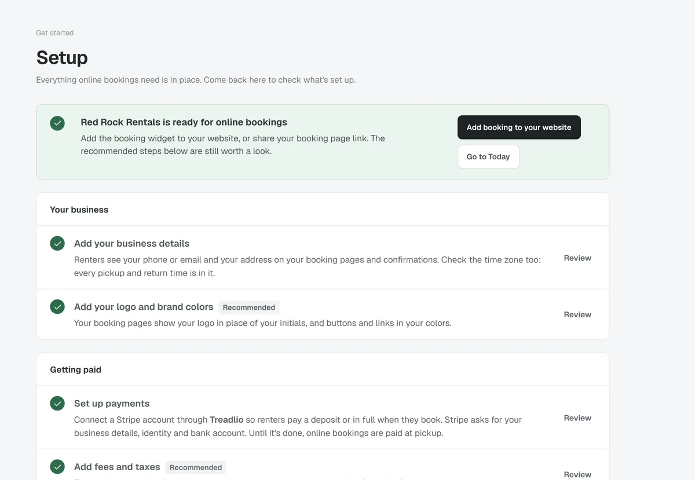The height and width of the screenshot is (480, 695).
Task: Click the Add fees and taxes title
Action: [117, 467]
